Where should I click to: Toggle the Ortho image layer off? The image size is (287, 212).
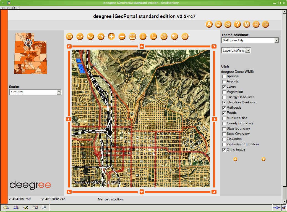224,150
